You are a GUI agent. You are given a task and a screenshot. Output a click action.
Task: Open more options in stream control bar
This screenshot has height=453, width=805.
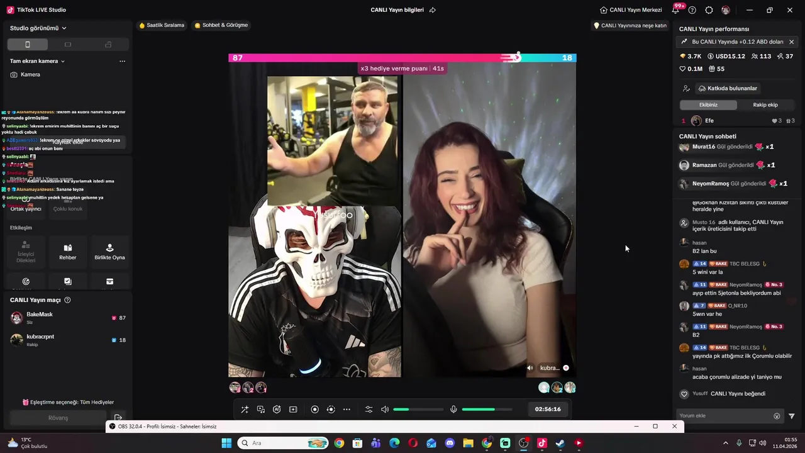tap(347, 410)
